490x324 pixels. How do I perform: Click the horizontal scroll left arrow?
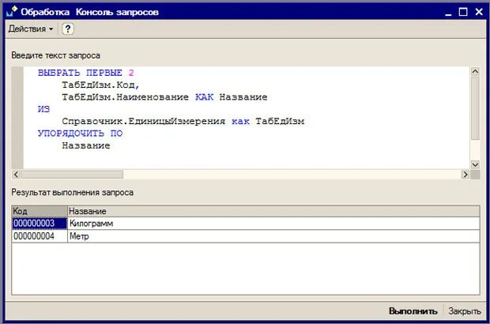pyautogui.click(x=17, y=175)
